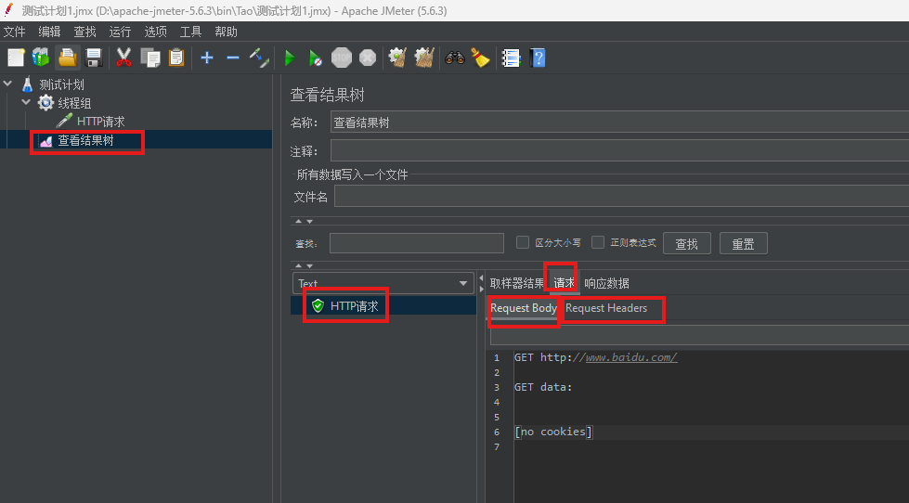909x503 pixels.
Task: Click the collapse arrows above search row
Action: pyautogui.click(x=304, y=222)
